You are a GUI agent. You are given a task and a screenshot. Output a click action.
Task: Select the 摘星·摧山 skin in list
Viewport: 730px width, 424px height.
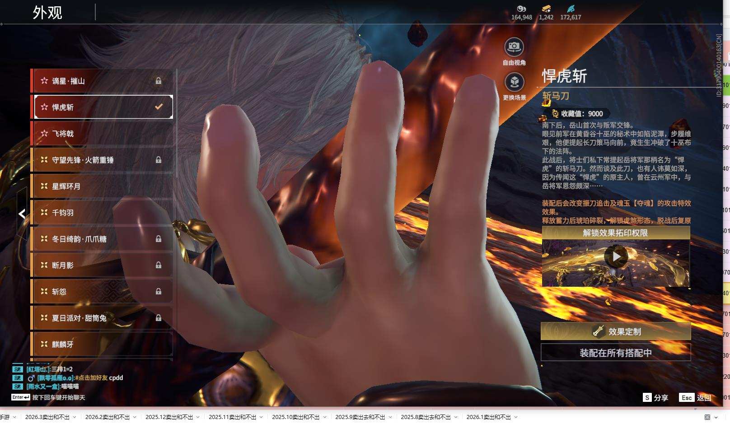pos(103,81)
